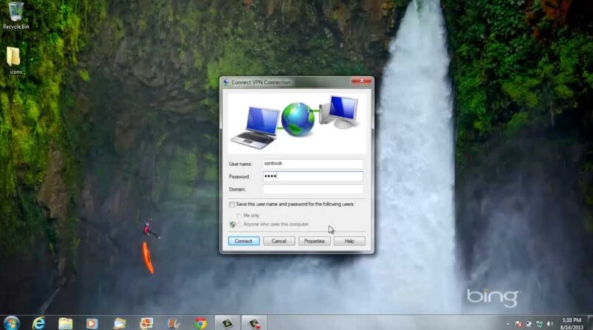Image resolution: width=593 pixels, height=330 pixels.
Task: Focus the Password field
Action: pyautogui.click(x=313, y=176)
